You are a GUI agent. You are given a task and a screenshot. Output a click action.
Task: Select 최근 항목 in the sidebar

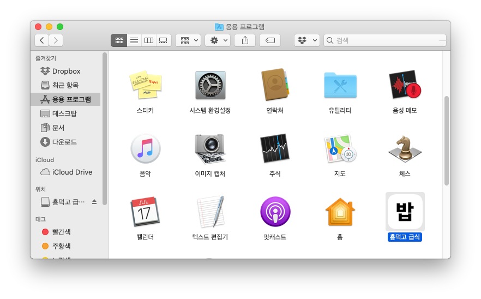pyautogui.click(x=65, y=85)
